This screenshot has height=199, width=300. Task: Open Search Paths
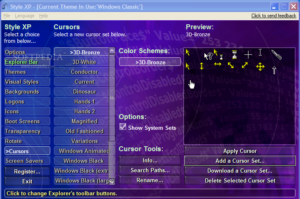click(150, 170)
